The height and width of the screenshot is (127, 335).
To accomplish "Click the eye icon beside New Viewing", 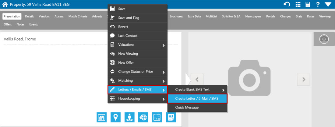I will point(112,54).
